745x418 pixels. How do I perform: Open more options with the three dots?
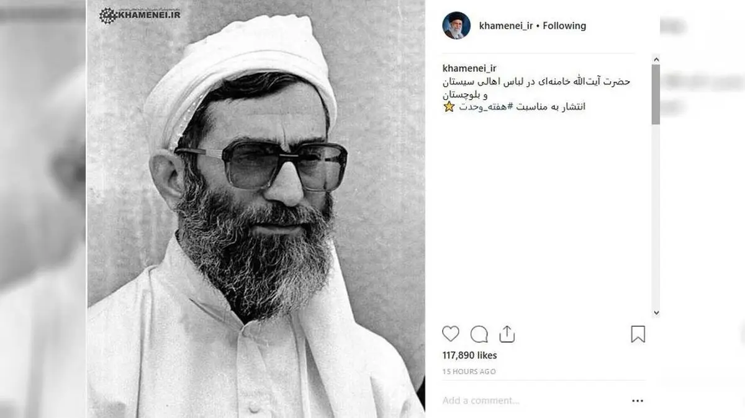(x=638, y=401)
